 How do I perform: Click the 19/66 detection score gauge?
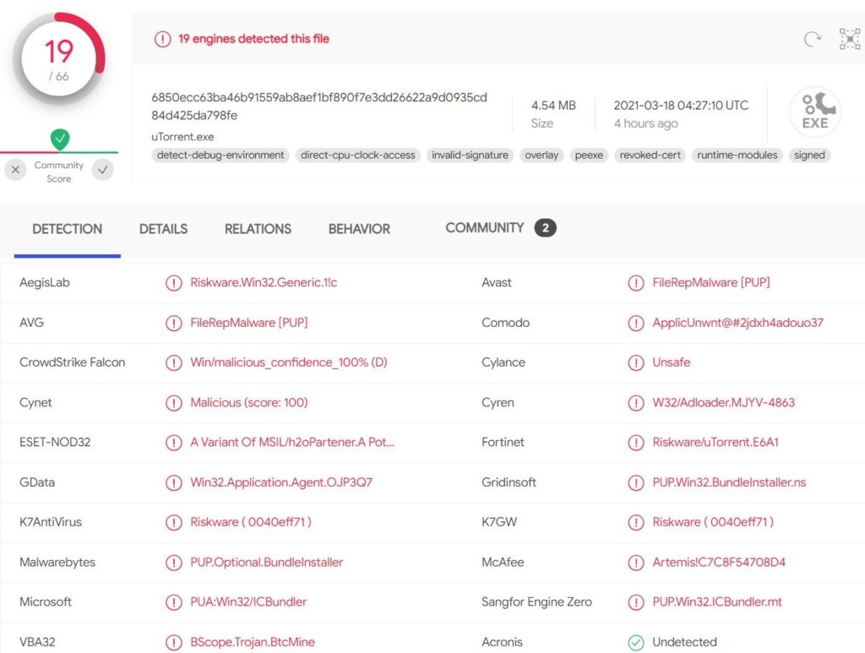point(59,58)
